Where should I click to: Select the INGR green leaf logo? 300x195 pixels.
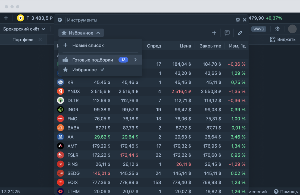coord(60,109)
